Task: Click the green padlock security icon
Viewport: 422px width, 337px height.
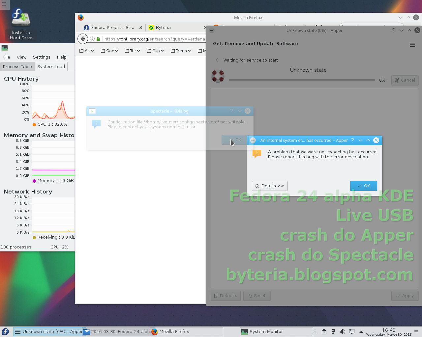Action: coord(98,39)
